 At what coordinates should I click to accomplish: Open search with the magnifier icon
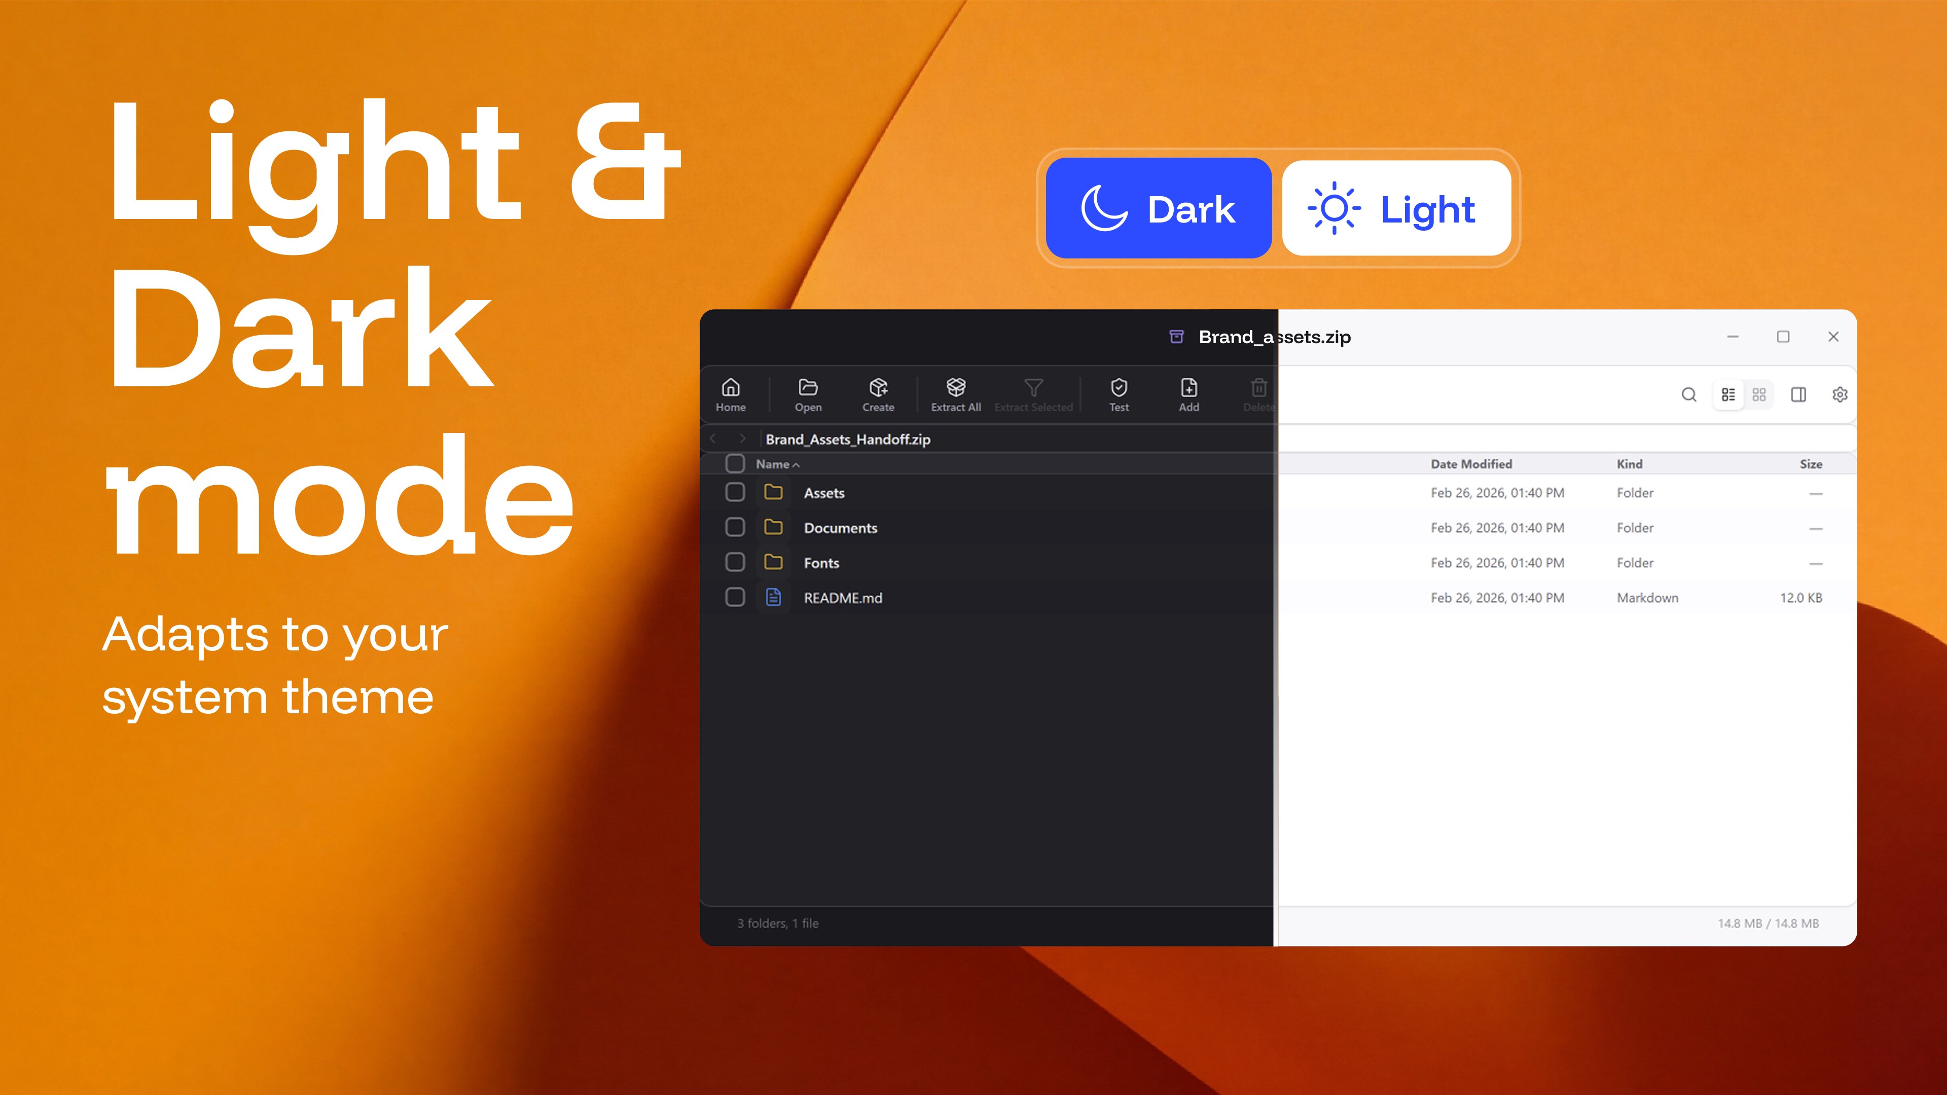tap(1688, 394)
